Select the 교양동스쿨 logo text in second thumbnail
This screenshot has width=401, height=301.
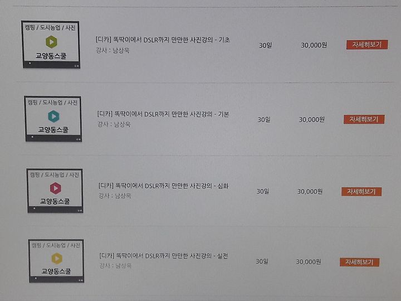coord(53,130)
